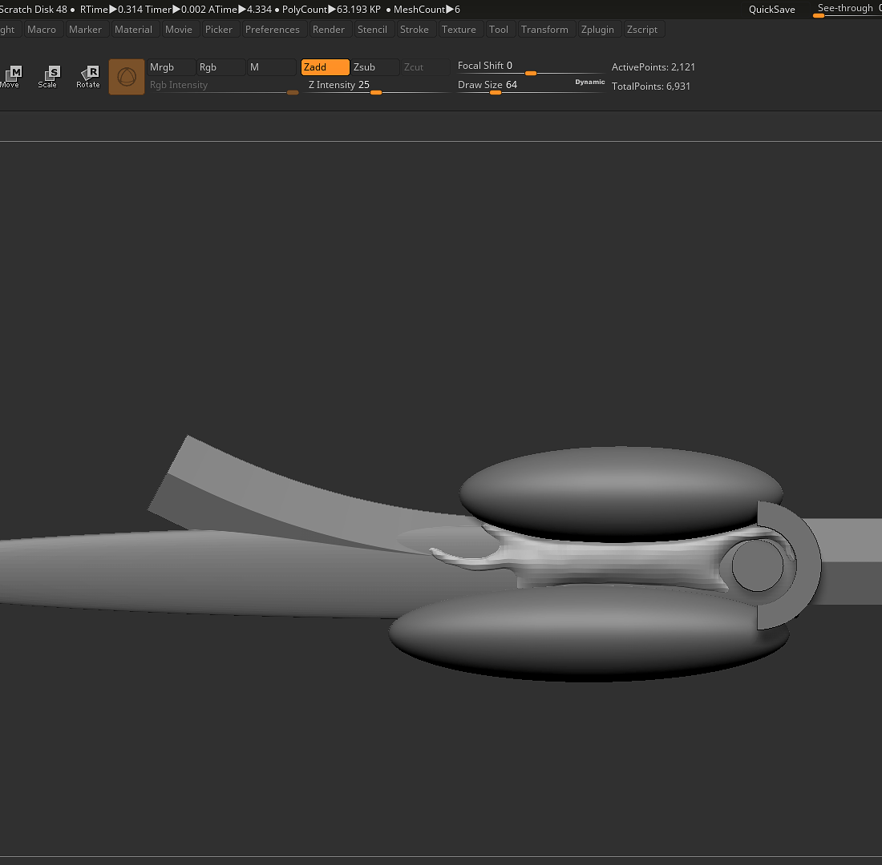Image resolution: width=882 pixels, height=865 pixels.
Task: Click the Draw Size 64 slider
Action: coord(515,86)
